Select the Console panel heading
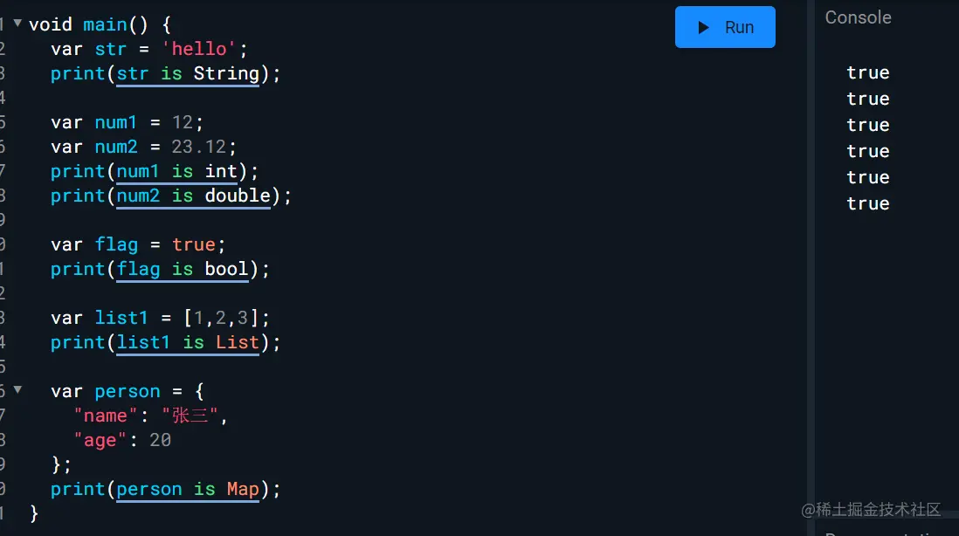This screenshot has height=536, width=959. tap(858, 17)
